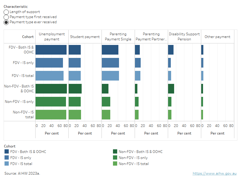Click the Unemployment payment column header

(52, 37)
